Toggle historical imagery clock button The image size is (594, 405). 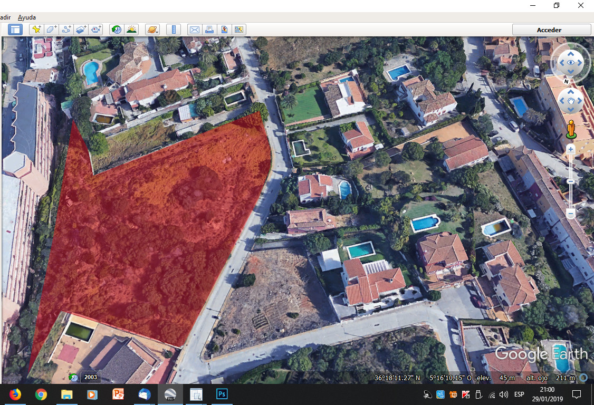117,30
